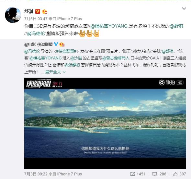Click the membership badge beside 舒淇's name
191x179 pixels.
[45, 11]
